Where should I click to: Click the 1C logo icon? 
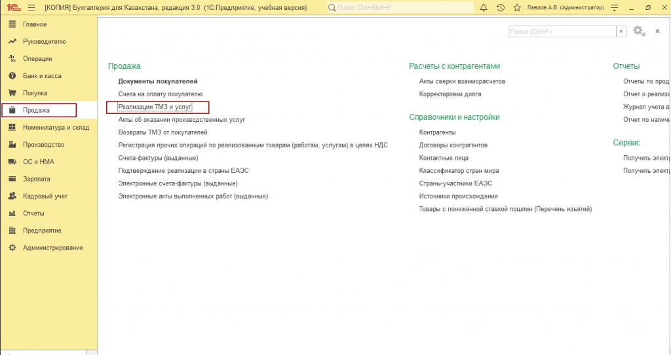(14, 8)
